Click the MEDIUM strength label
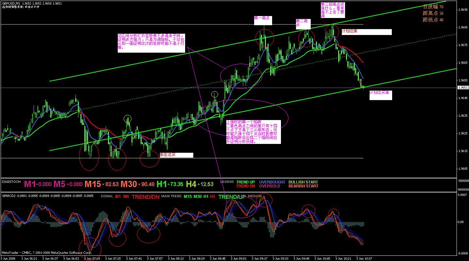This screenshot has width=469, height=261. (x=255, y=196)
